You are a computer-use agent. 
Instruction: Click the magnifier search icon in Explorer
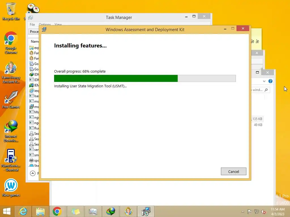[266, 90]
